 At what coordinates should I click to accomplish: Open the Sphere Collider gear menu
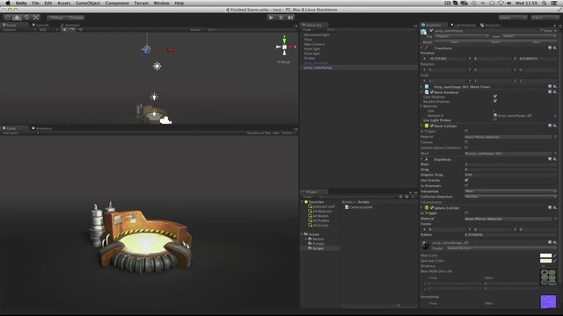tap(555, 208)
